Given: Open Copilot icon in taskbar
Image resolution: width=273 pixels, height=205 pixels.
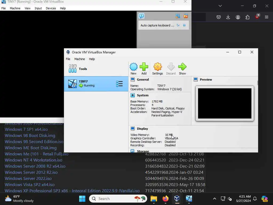Looking at the screenshot, I should tap(264, 199).
